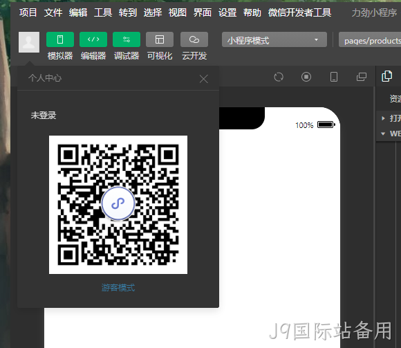
Task: Open the explorer files icon
Action: click(386, 76)
